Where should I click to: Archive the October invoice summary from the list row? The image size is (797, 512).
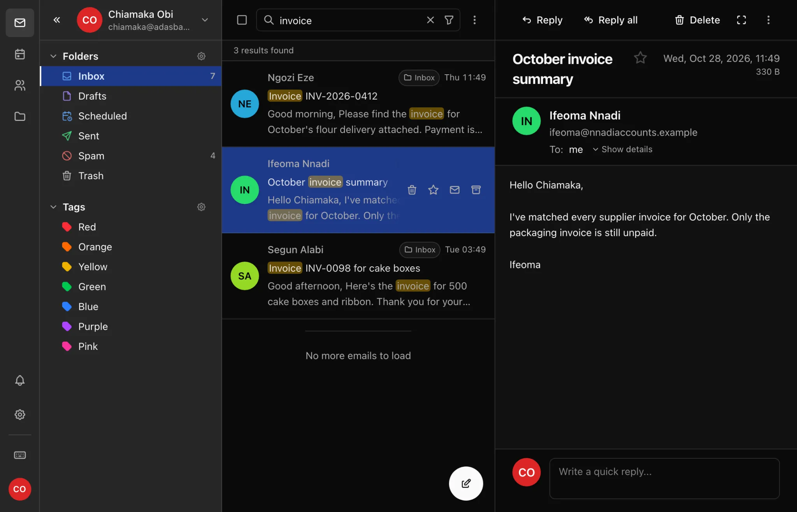pos(476,190)
